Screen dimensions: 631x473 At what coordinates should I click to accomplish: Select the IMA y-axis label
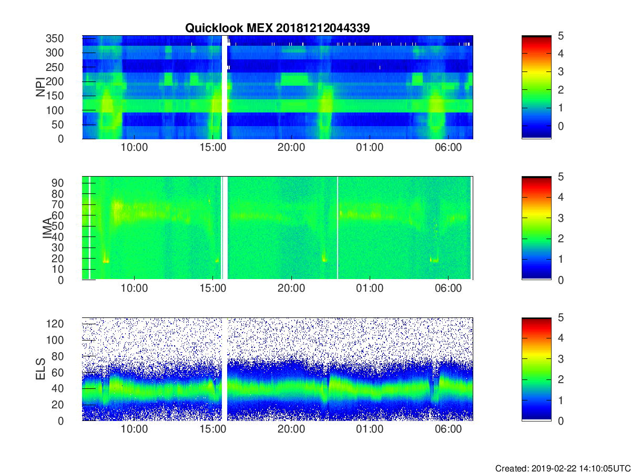pos(47,228)
